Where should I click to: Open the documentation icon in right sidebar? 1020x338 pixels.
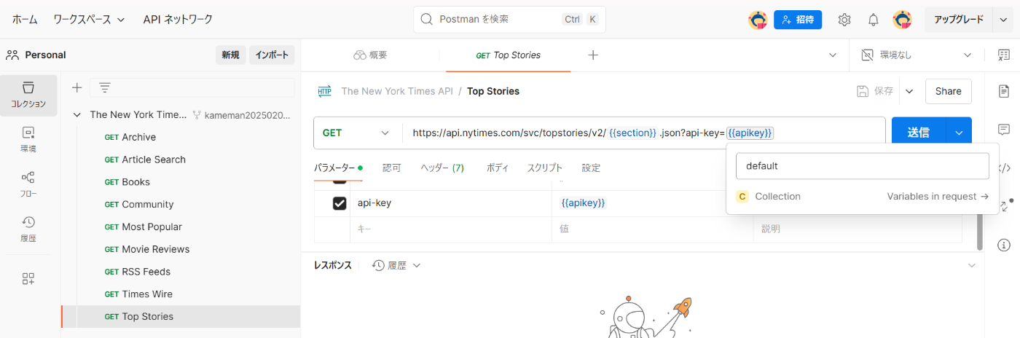(x=1004, y=91)
